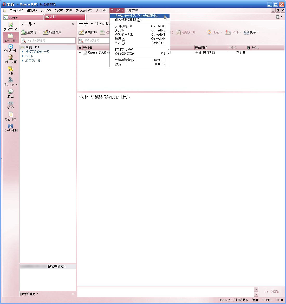Screen dimensions: 286x304
Task: Open 表示 dropdown arrow
Action: [x=258, y=32]
